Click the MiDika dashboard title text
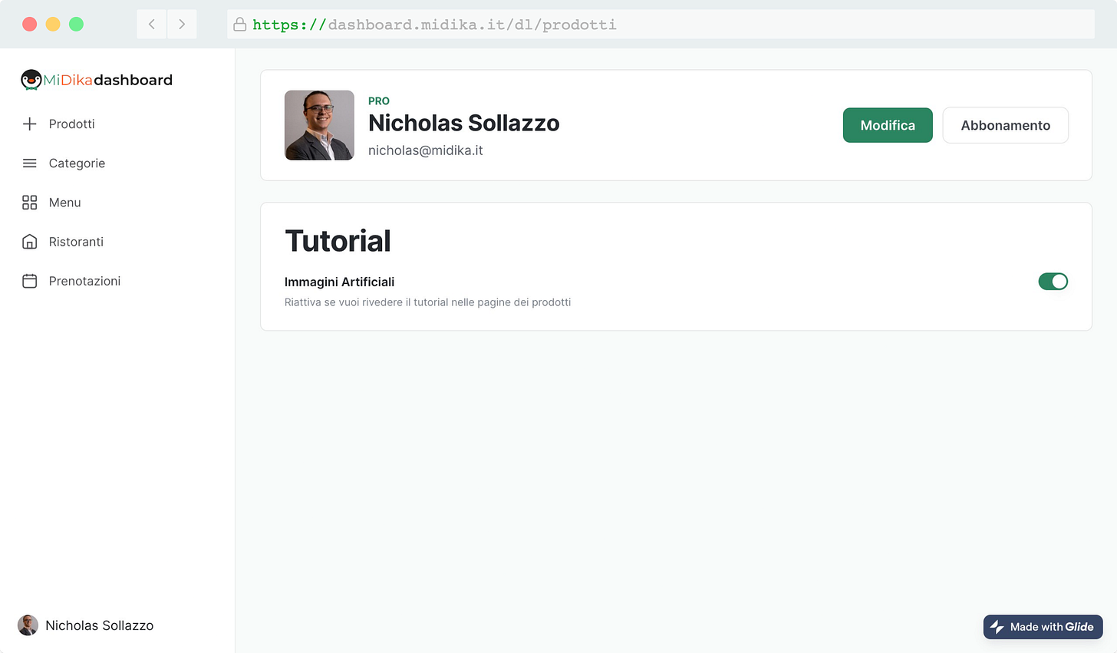This screenshot has height=653, width=1117. (108, 80)
